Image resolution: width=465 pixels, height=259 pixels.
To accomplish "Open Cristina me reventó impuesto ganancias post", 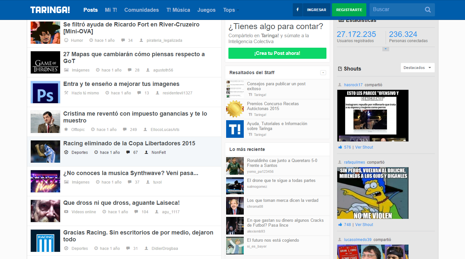I will 135,117.
